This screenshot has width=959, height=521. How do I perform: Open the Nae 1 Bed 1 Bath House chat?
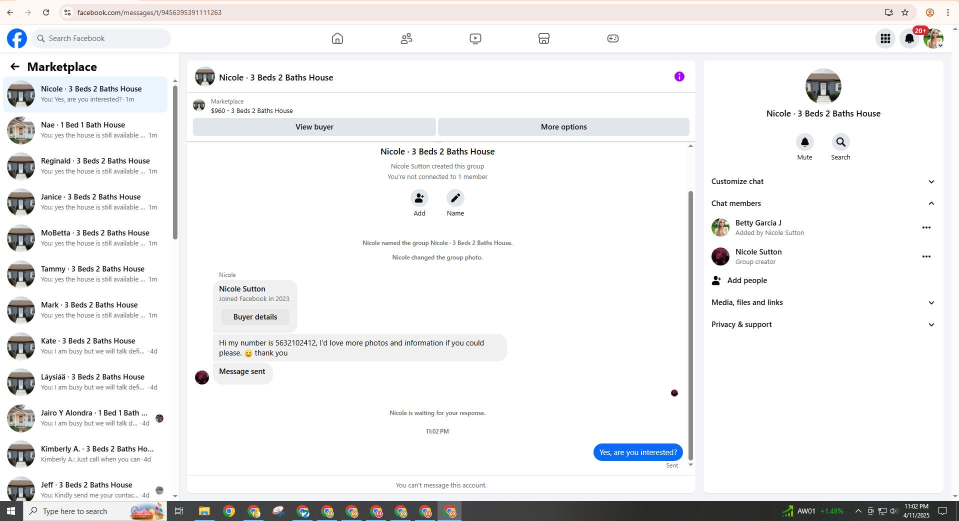point(85,130)
